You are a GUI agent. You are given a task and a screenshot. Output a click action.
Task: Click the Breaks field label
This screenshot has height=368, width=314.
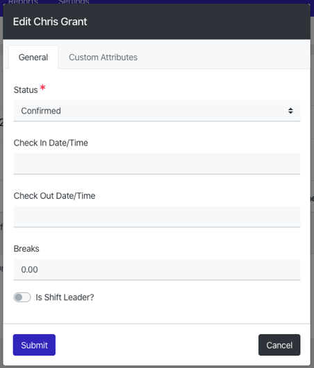pyautogui.click(x=26, y=249)
